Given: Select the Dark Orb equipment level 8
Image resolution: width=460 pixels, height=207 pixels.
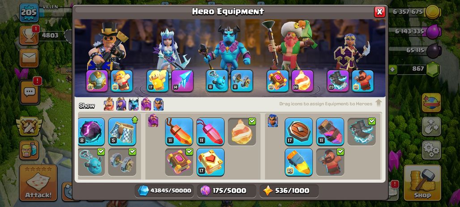Looking at the screenshot, I should pos(91,131).
